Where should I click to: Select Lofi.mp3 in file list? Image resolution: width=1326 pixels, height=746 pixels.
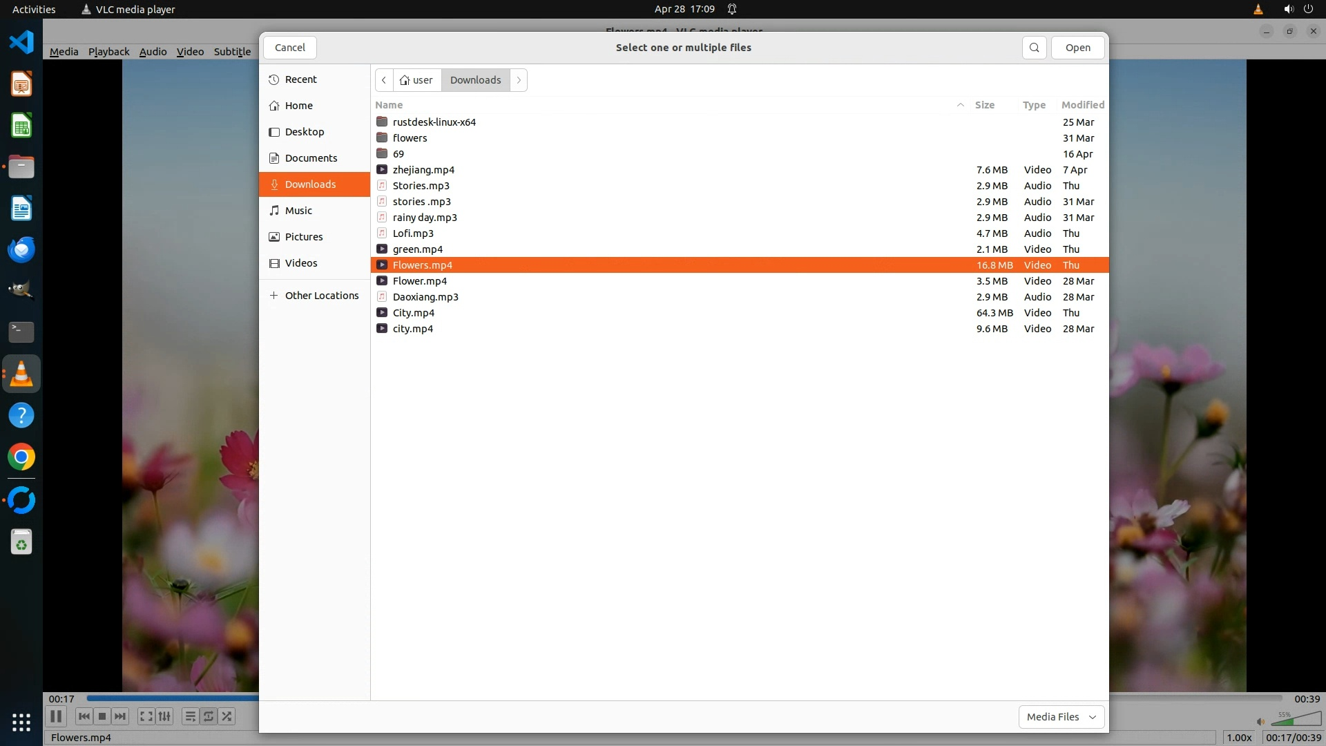[x=413, y=233]
